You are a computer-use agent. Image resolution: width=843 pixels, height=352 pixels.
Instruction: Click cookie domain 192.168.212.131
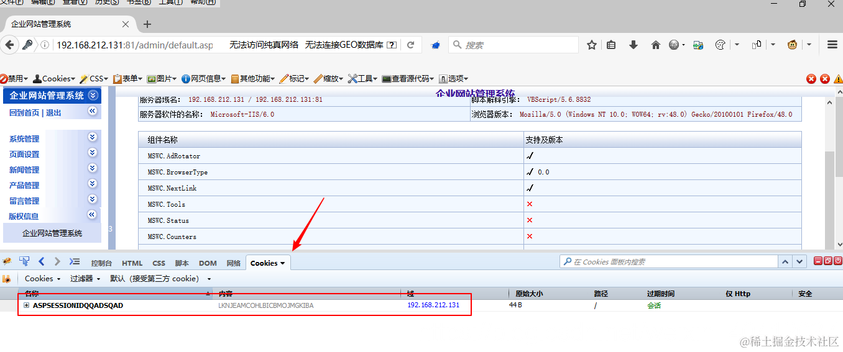433,305
